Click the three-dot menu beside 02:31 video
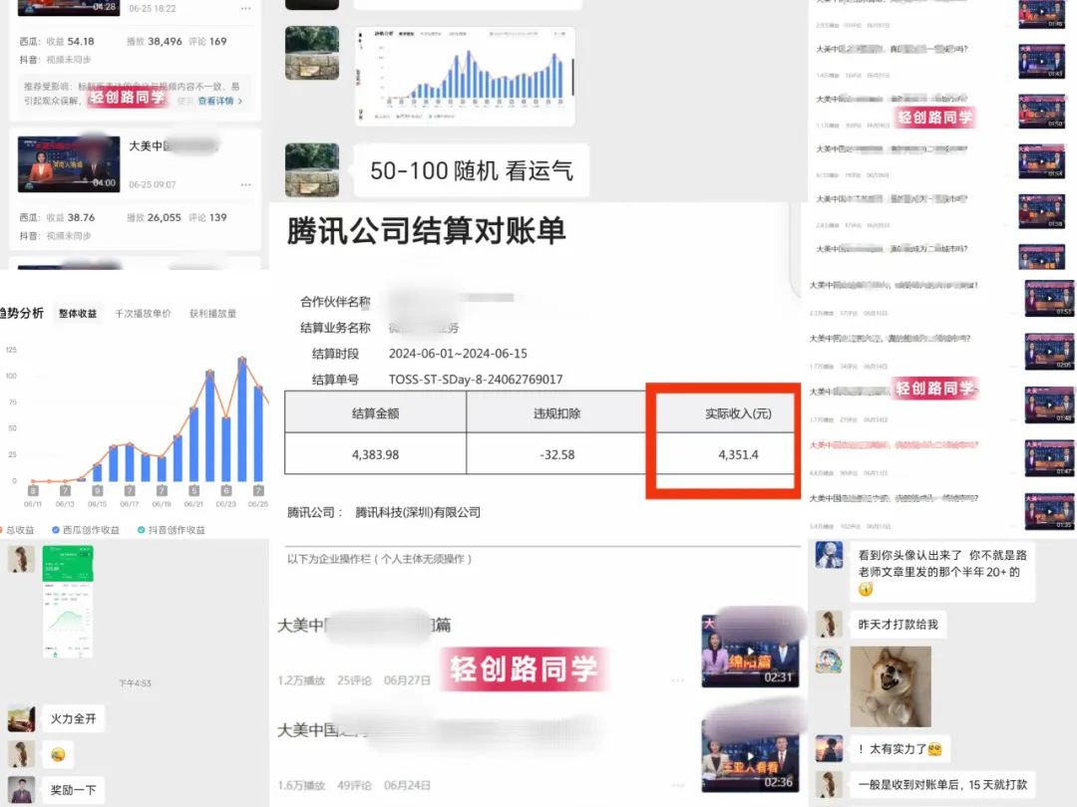 (x=678, y=680)
